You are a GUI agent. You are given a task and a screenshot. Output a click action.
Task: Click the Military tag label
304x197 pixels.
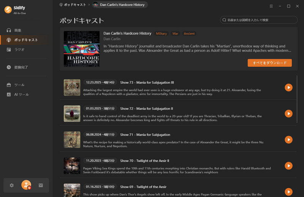click(x=161, y=34)
